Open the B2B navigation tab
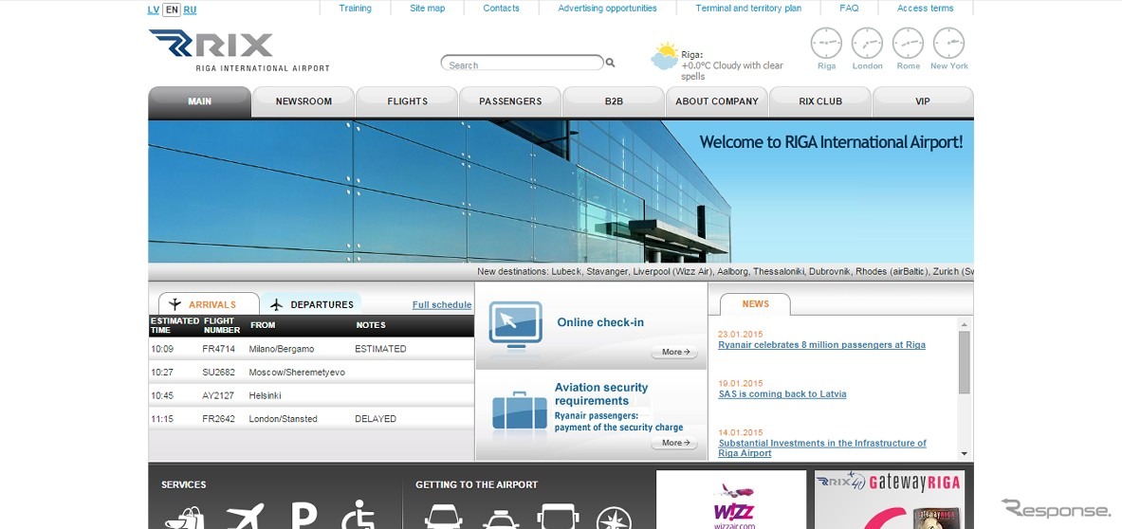The height and width of the screenshot is (529, 1122). [614, 101]
